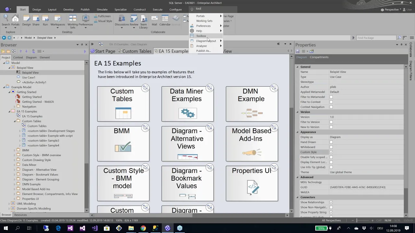The width and height of the screenshot is (415, 233).
Task: Switch to Compartments tab in Properties
Action: 319,57
